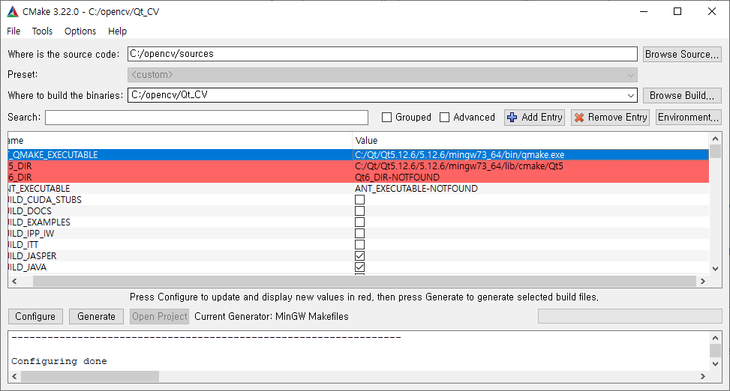This screenshot has width=730, height=391.
Task: Click the qmake.exe path value
Action: click(x=459, y=155)
